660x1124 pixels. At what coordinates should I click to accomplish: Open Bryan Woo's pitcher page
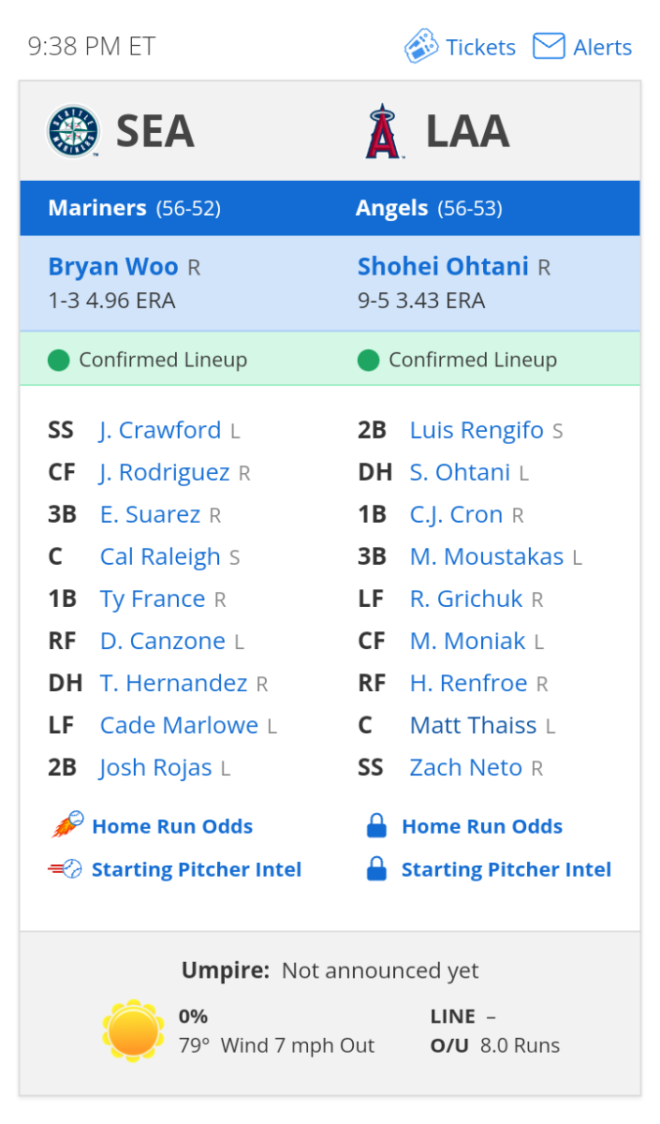[x=112, y=266]
